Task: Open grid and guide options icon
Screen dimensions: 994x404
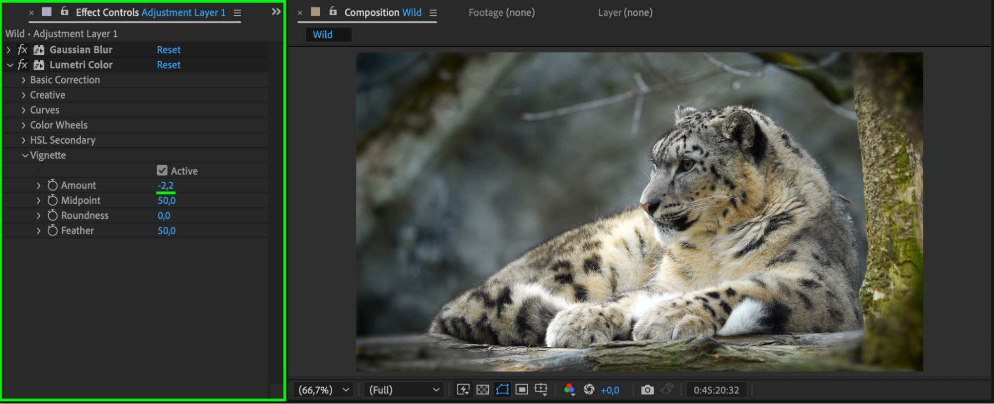Action: pos(541,390)
